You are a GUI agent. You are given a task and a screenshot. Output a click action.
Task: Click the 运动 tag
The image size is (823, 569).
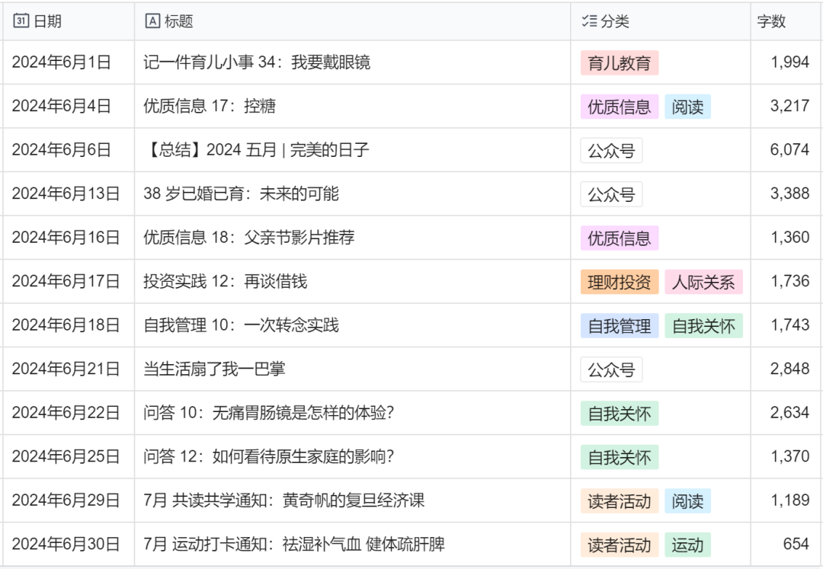click(687, 545)
